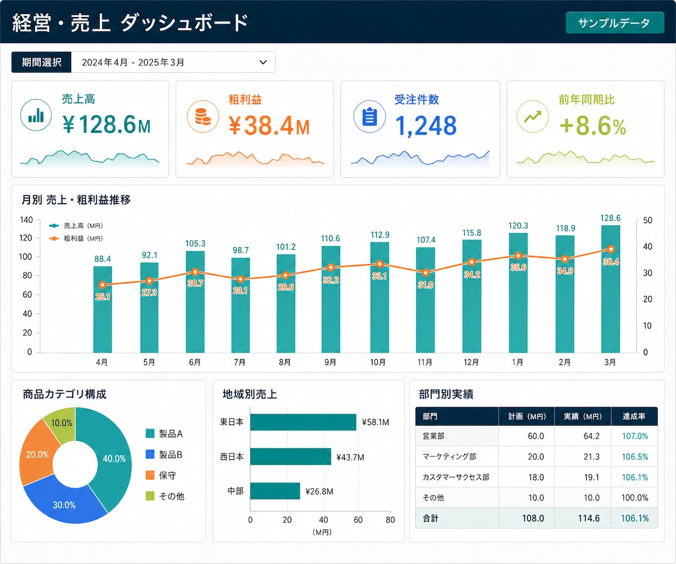Click the ¥38.4M gross profit value
The height and width of the screenshot is (564, 676).
pyautogui.click(x=269, y=126)
